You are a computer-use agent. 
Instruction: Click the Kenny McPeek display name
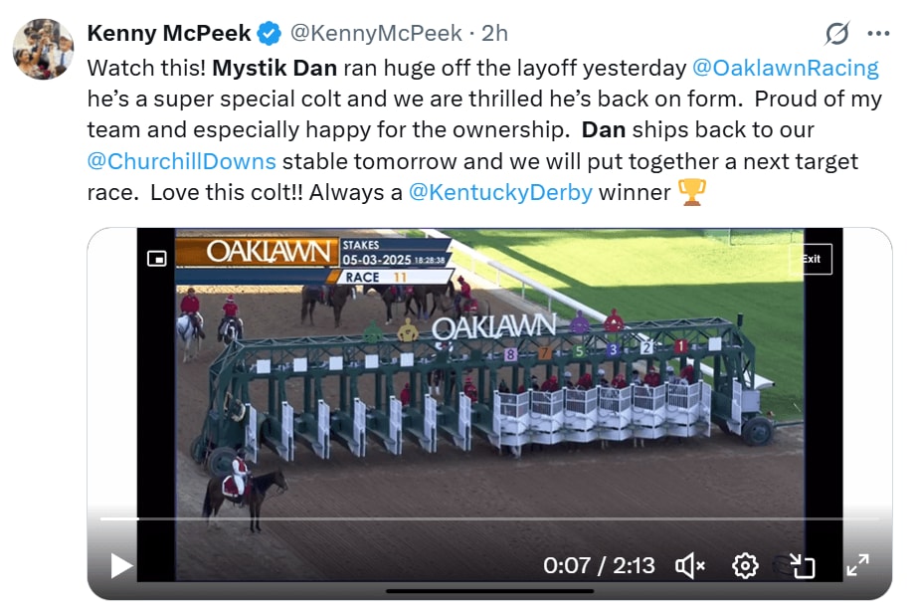[169, 34]
